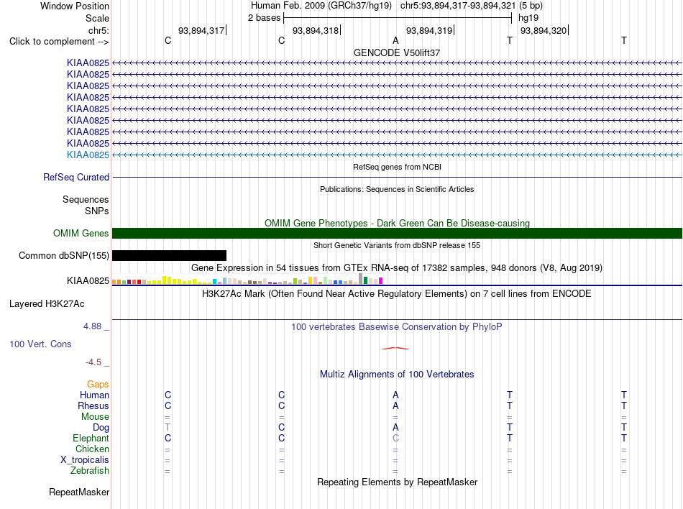
Task: Click OMIM Gene Phenotypes track title
Action: coord(397,223)
